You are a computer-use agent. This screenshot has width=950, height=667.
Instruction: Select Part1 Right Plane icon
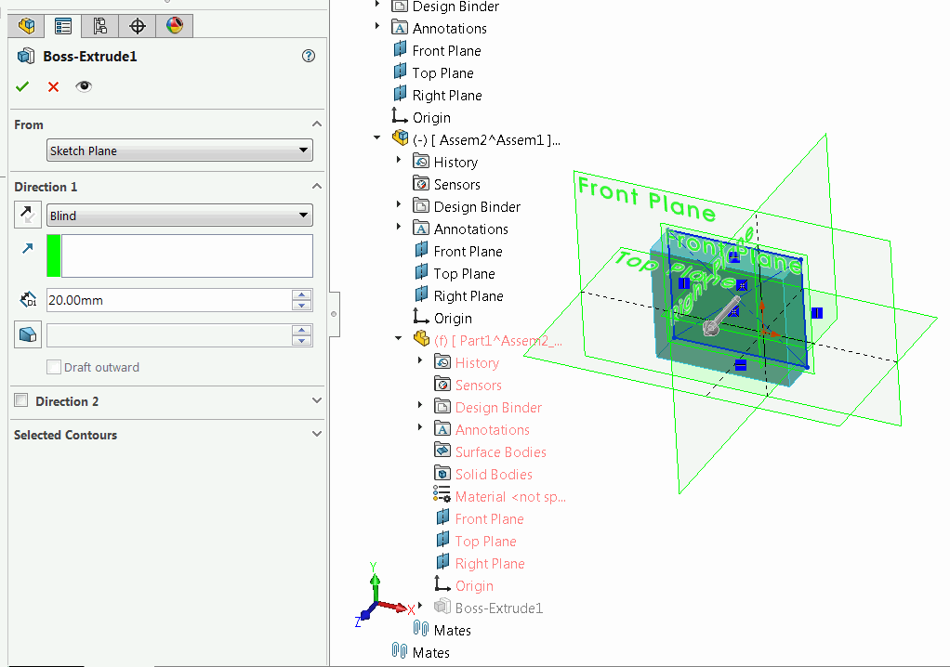coord(442,562)
